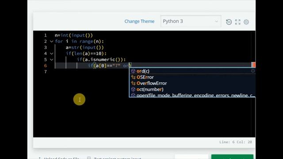Click the class icon beside OverflowError
Screen dimensions: 283x159
133,83
